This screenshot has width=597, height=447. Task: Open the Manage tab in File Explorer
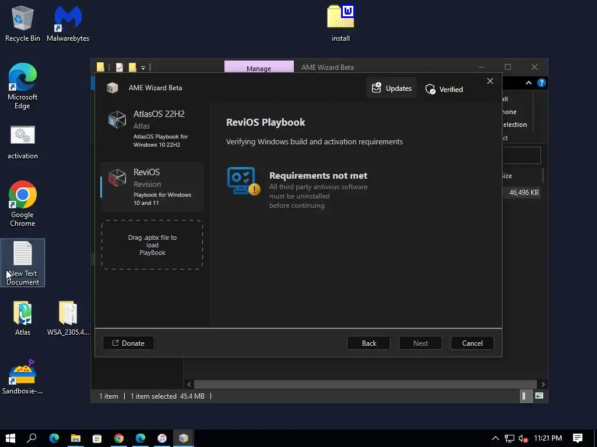(259, 67)
